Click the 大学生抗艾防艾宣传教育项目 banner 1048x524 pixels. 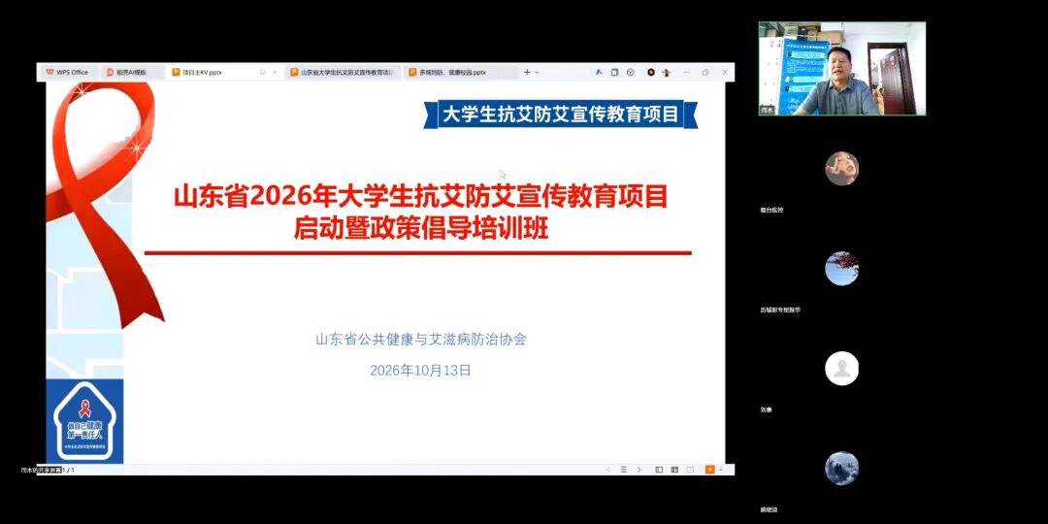(x=561, y=115)
